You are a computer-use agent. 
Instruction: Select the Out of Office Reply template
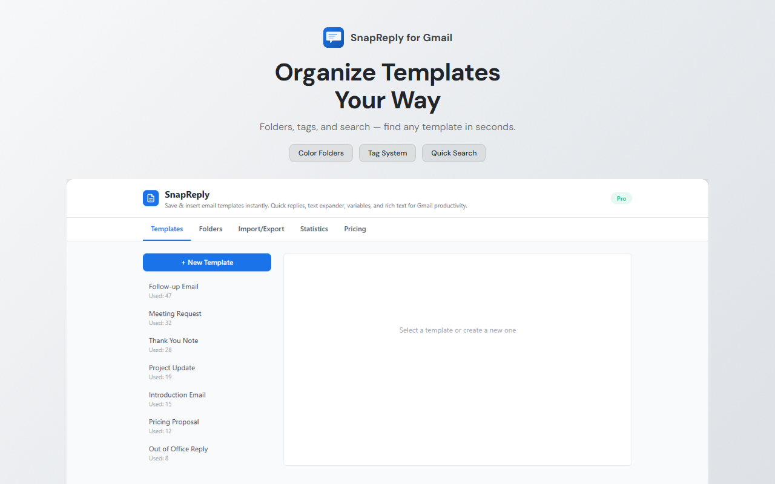[x=207, y=453]
